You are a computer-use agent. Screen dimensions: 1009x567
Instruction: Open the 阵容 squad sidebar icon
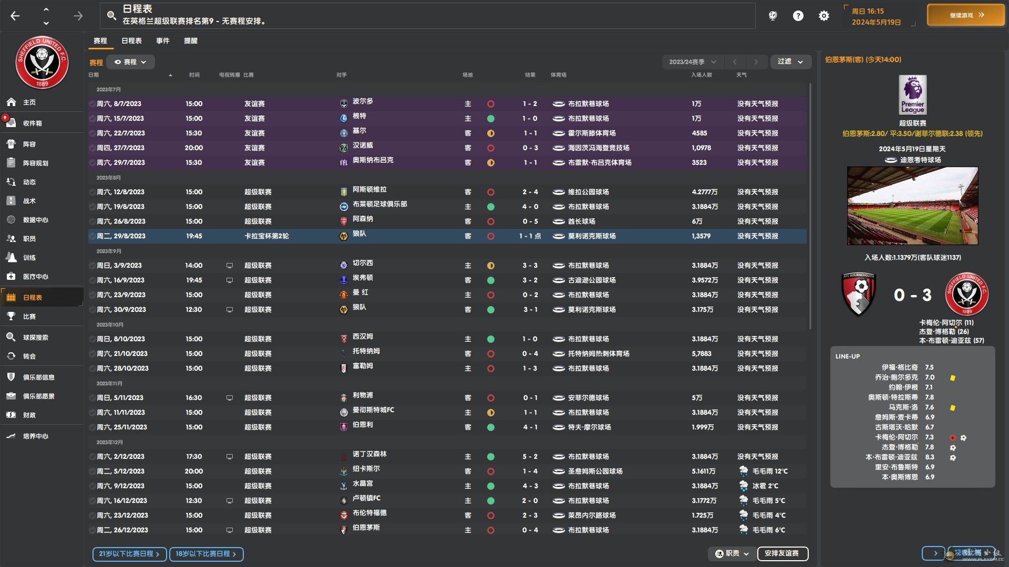point(11,144)
